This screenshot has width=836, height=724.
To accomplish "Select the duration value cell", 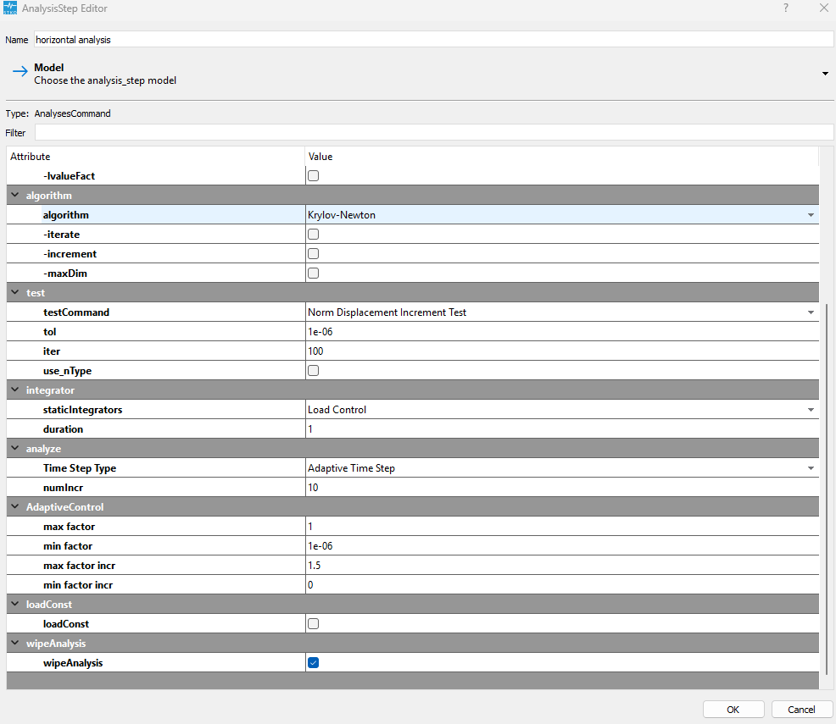I will (562, 429).
